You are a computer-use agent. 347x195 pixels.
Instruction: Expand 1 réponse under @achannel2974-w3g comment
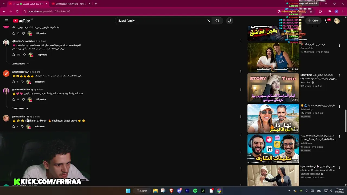coord(20,108)
